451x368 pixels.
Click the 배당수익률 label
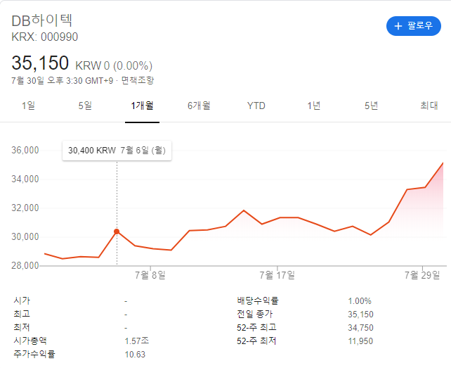[258, 300]
